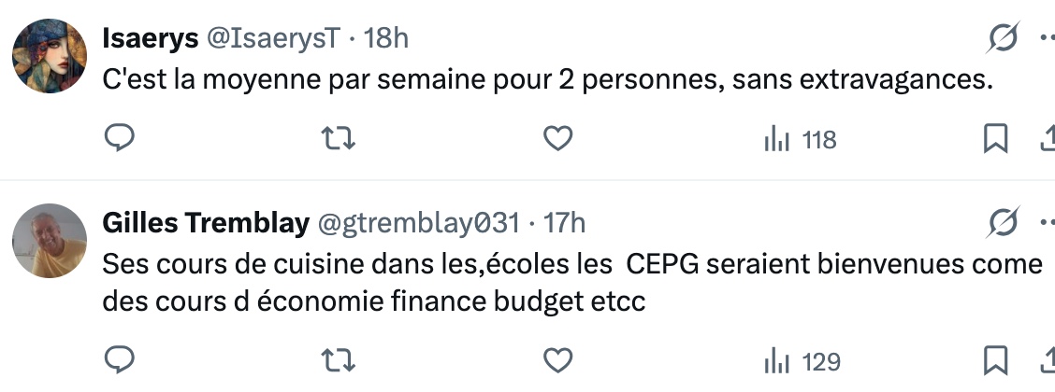Open the 17h timestamp link
1055x392 pixels.
[565, 223]
